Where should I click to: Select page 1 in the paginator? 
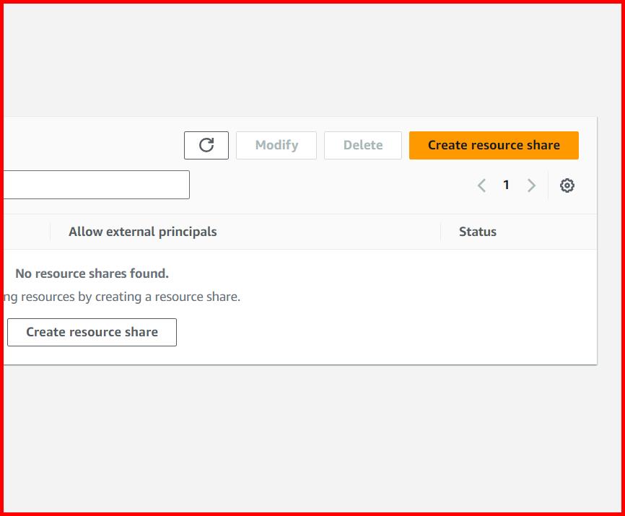tap(506, 185)
